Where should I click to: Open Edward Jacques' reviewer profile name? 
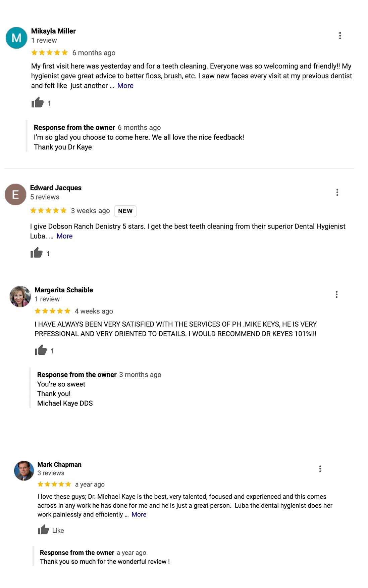tap(56, 187)
